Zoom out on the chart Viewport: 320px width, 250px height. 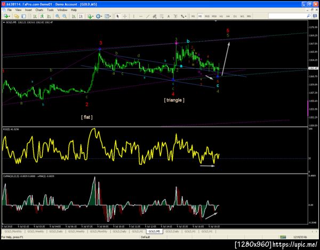[65, 17]
